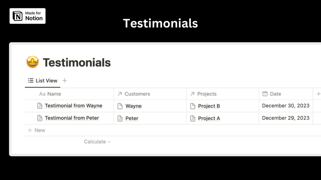This screenshot has width=321, height=180.
Task: Click the page icon beside Project A
Action: [x=193, y=119]
